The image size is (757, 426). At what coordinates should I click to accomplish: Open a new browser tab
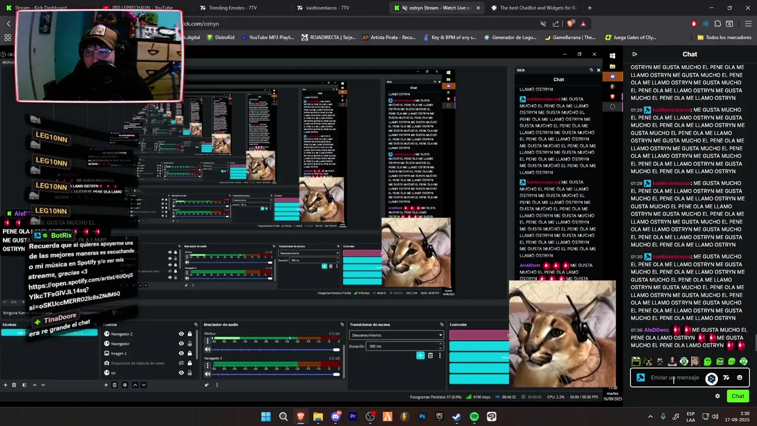(590, 8)
